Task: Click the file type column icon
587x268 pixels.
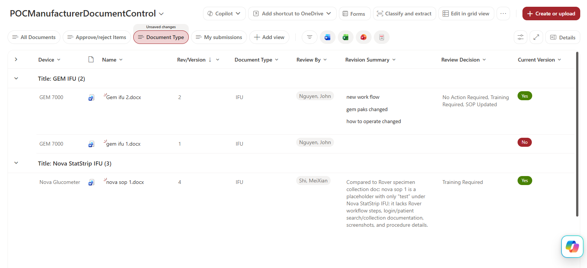Action: coord(91,59)
